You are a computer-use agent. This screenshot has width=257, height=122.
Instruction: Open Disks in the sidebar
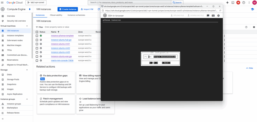(x=9, y=75)
